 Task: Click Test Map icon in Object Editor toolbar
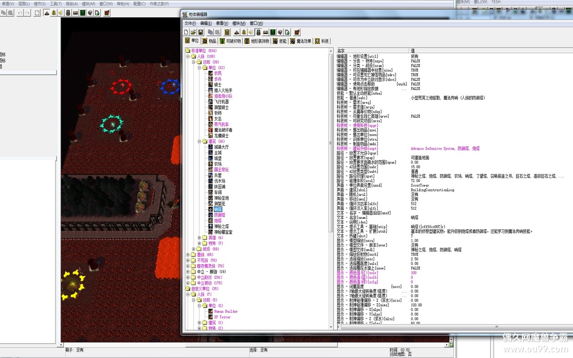click(x=297, y=32)
